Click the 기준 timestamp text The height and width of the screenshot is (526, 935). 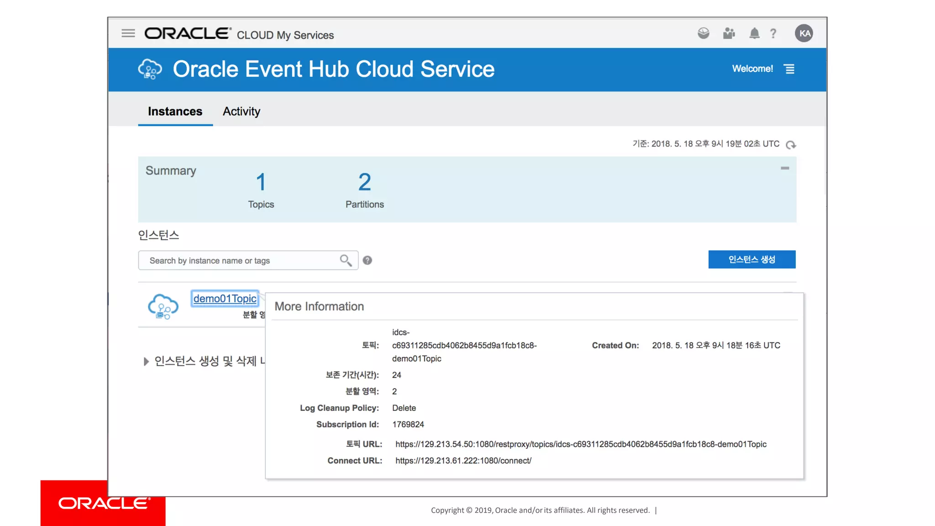pos(706,144)
